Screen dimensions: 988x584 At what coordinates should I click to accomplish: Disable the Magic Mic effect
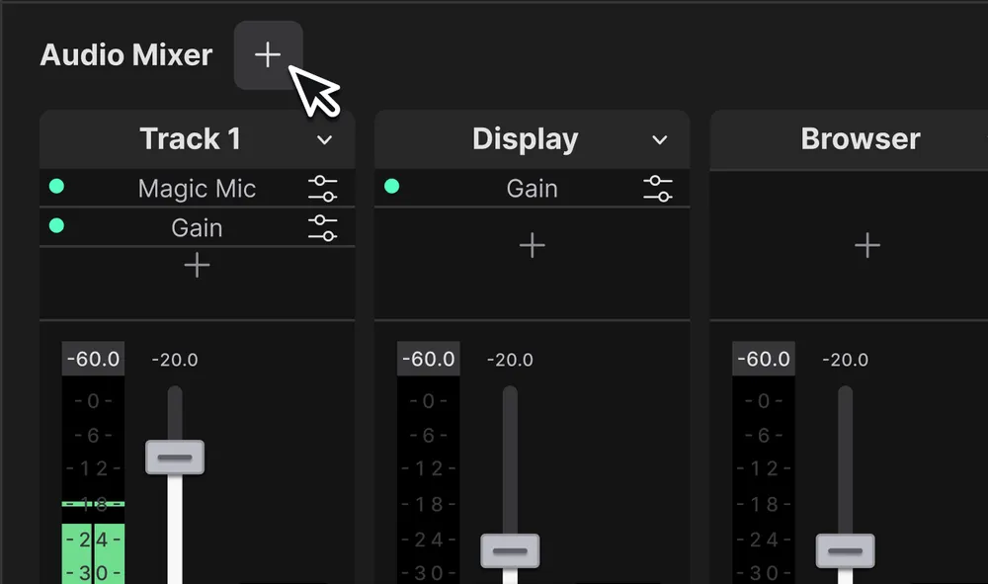56,186
